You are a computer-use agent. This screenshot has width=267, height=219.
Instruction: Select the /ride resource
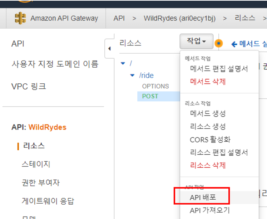point(146,76)
